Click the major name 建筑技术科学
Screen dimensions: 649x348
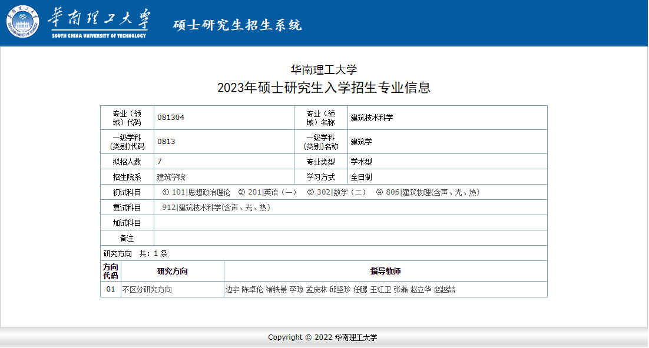pos(372,118)
